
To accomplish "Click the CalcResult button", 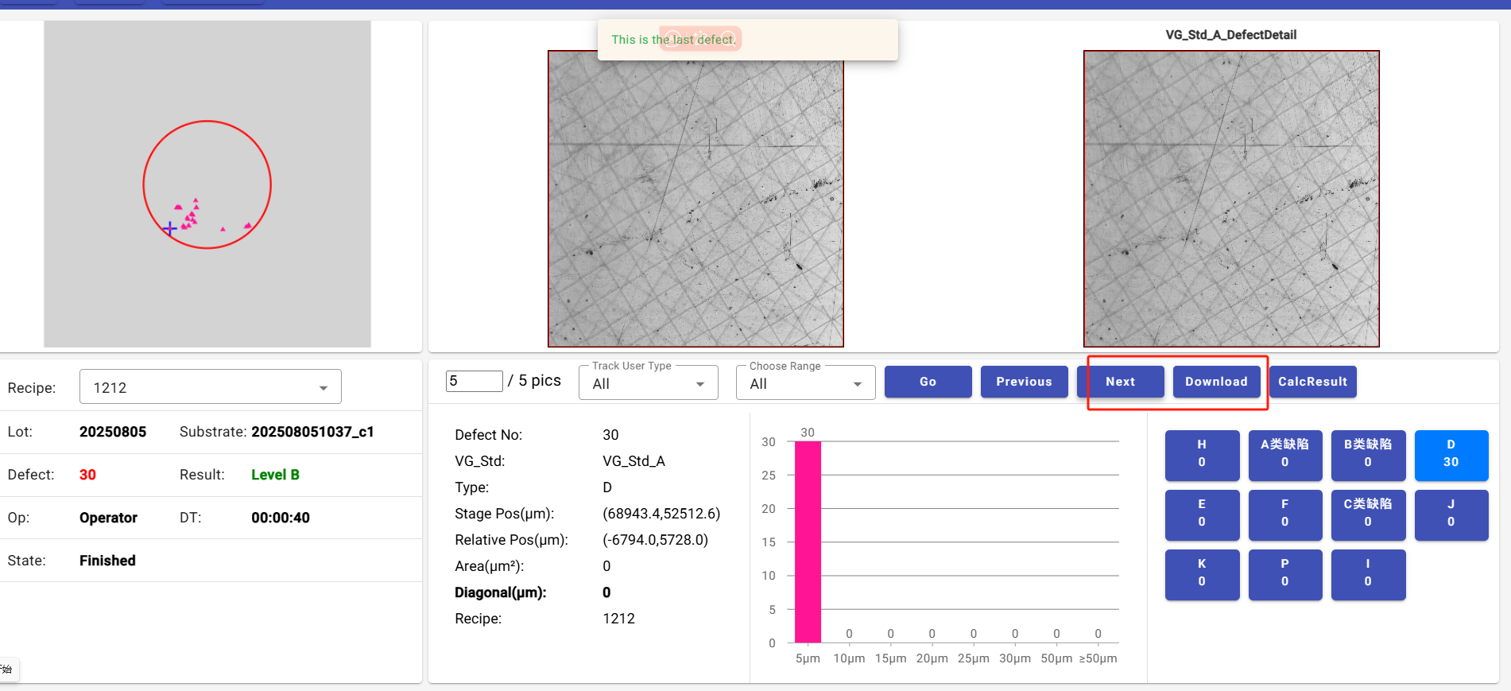I will (1312, 382).
